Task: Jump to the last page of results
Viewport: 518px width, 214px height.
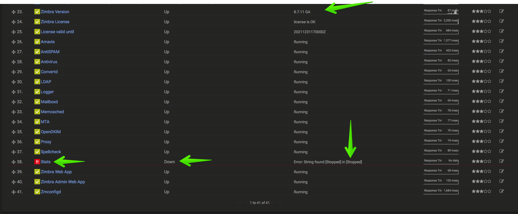Action: coord(279,203)
